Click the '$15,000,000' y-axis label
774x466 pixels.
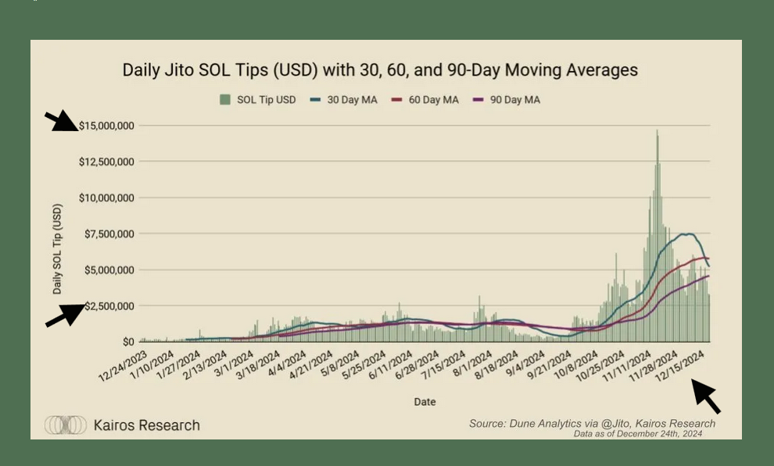pyautogui.click(x=106, y=126)
